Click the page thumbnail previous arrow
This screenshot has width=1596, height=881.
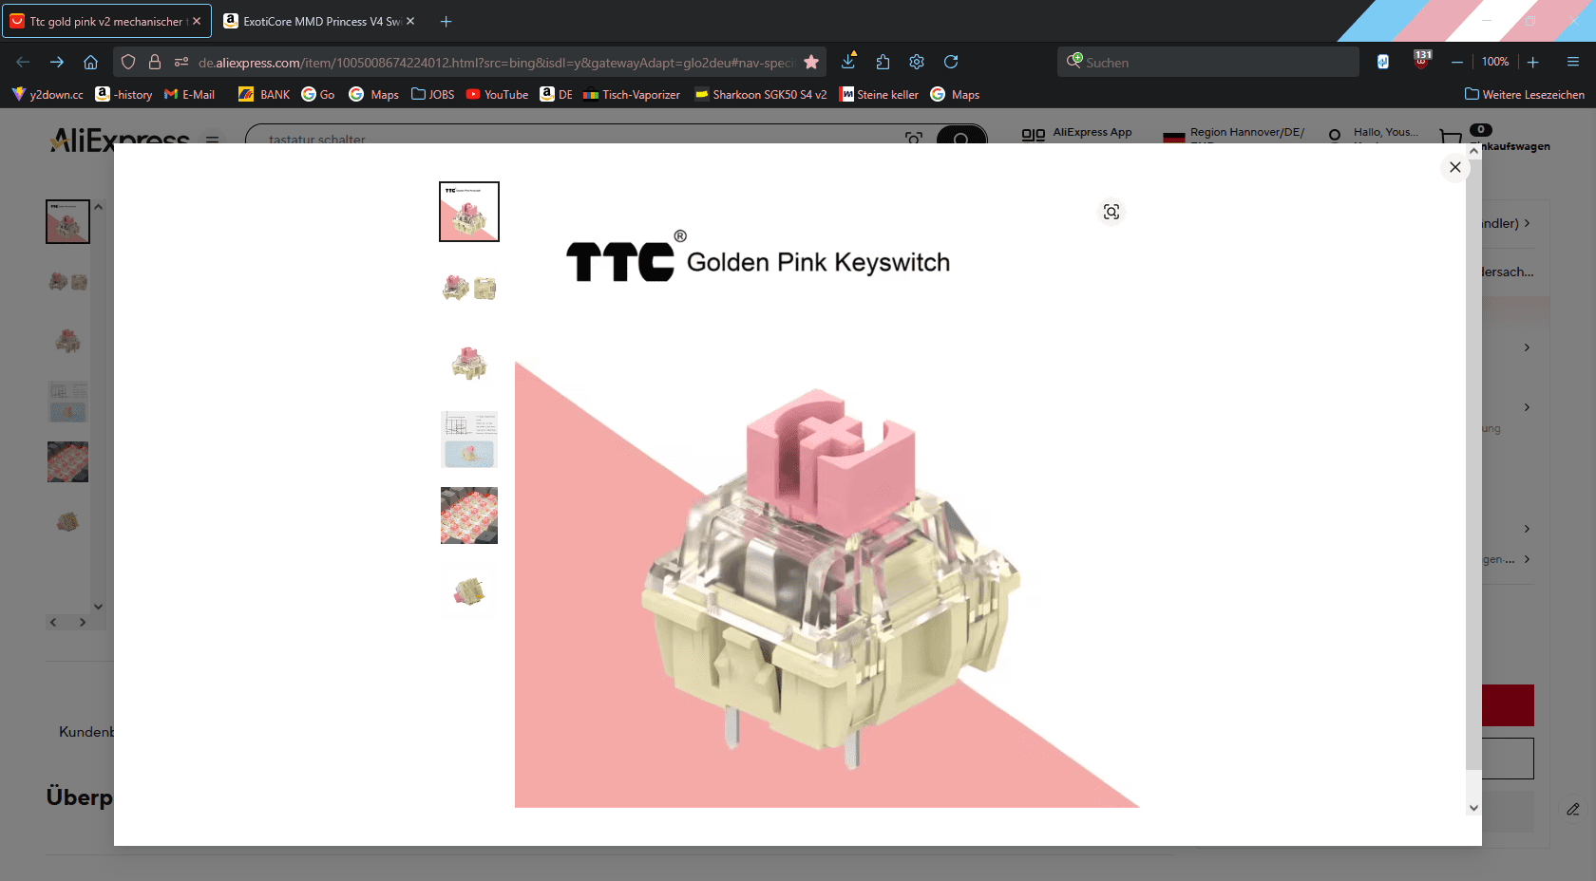tap(53, 622)
